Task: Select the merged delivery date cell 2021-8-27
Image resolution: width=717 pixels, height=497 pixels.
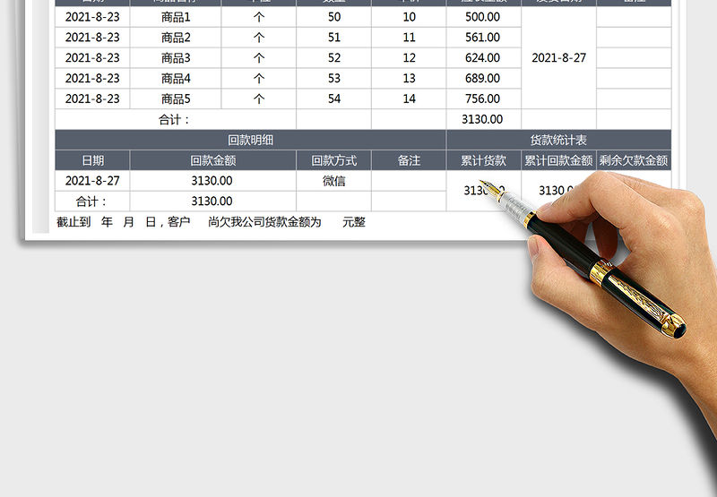Action: tap(558, 58)
